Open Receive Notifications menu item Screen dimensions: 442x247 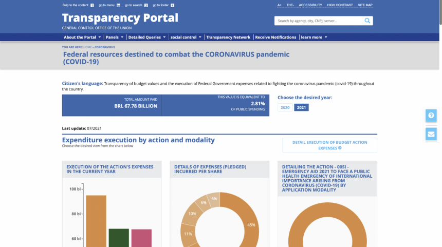[x=275, y=37]
